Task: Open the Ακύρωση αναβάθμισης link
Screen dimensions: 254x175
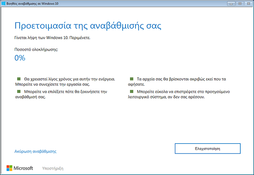Action: pyautogui.click(x=35, y=151)
